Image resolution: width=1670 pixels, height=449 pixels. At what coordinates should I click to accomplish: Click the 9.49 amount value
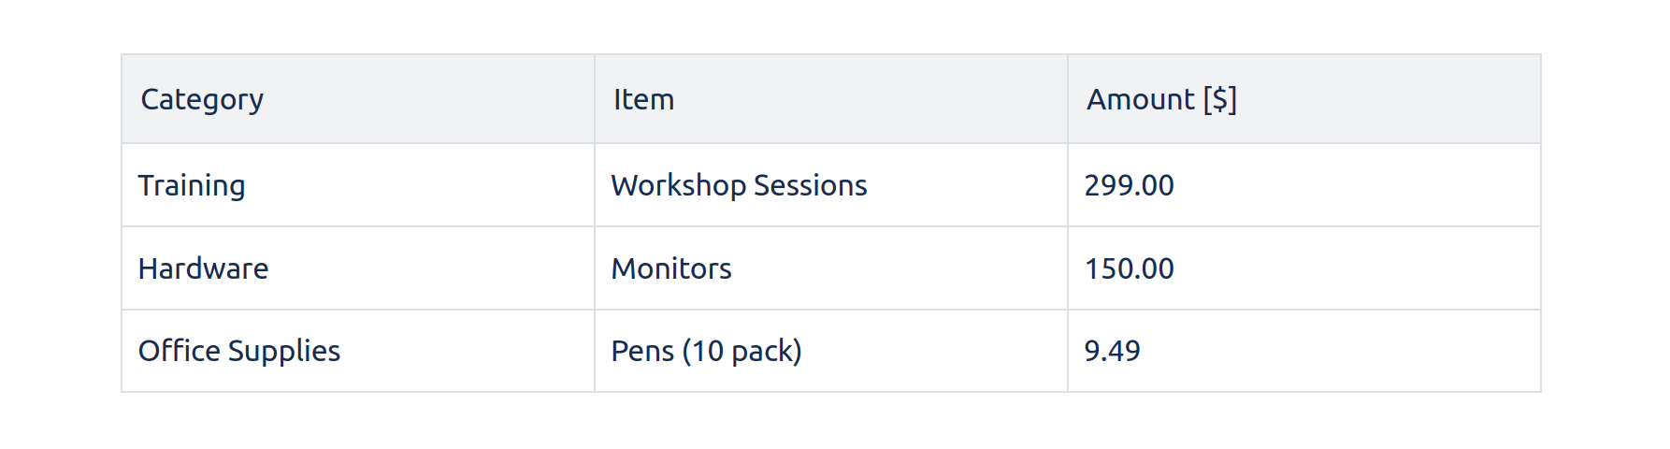[x=1112, y=351]
